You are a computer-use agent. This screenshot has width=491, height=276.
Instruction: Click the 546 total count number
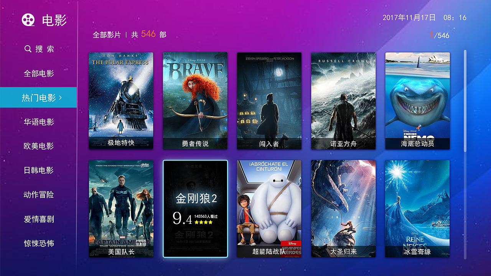tap(148, 34)
